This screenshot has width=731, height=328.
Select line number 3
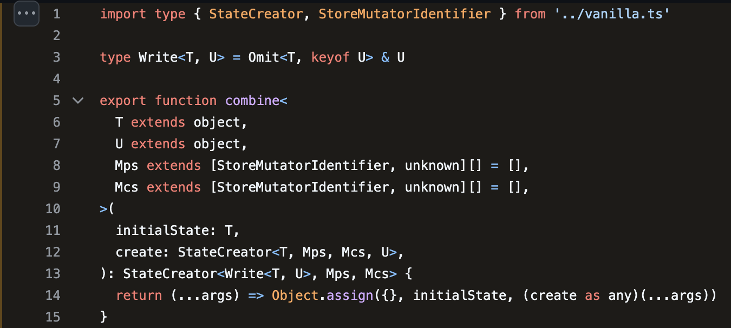point(57,57)
